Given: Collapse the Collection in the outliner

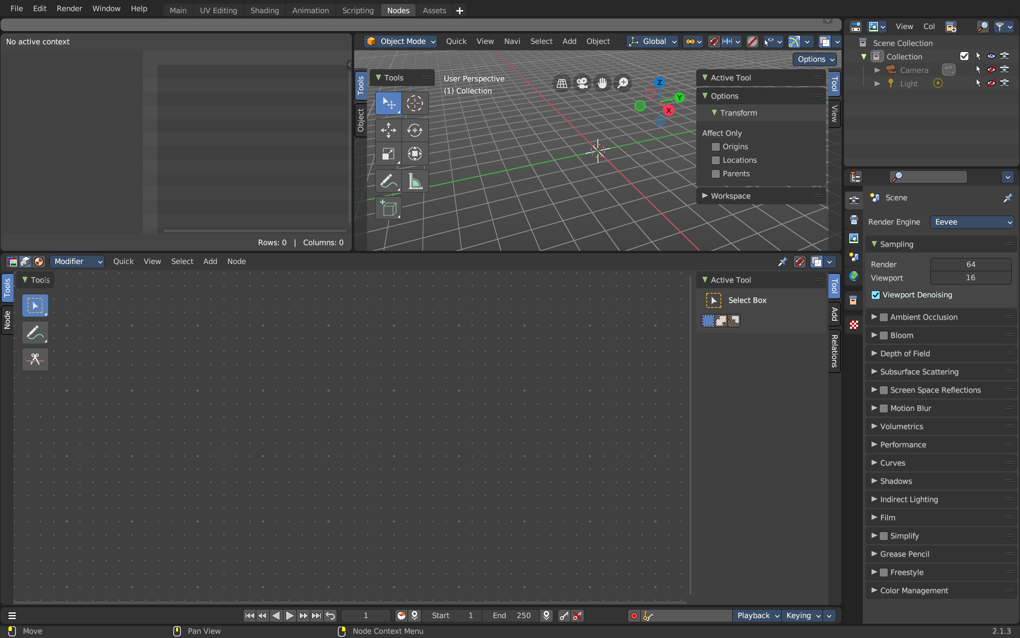Looking at the screenshot, I should click(x=863, y=56).
